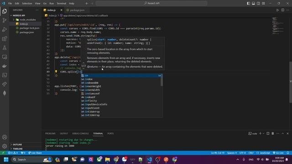292x164 pixels.
Task: Toggle the bottom panel layout
Action: 254,3
